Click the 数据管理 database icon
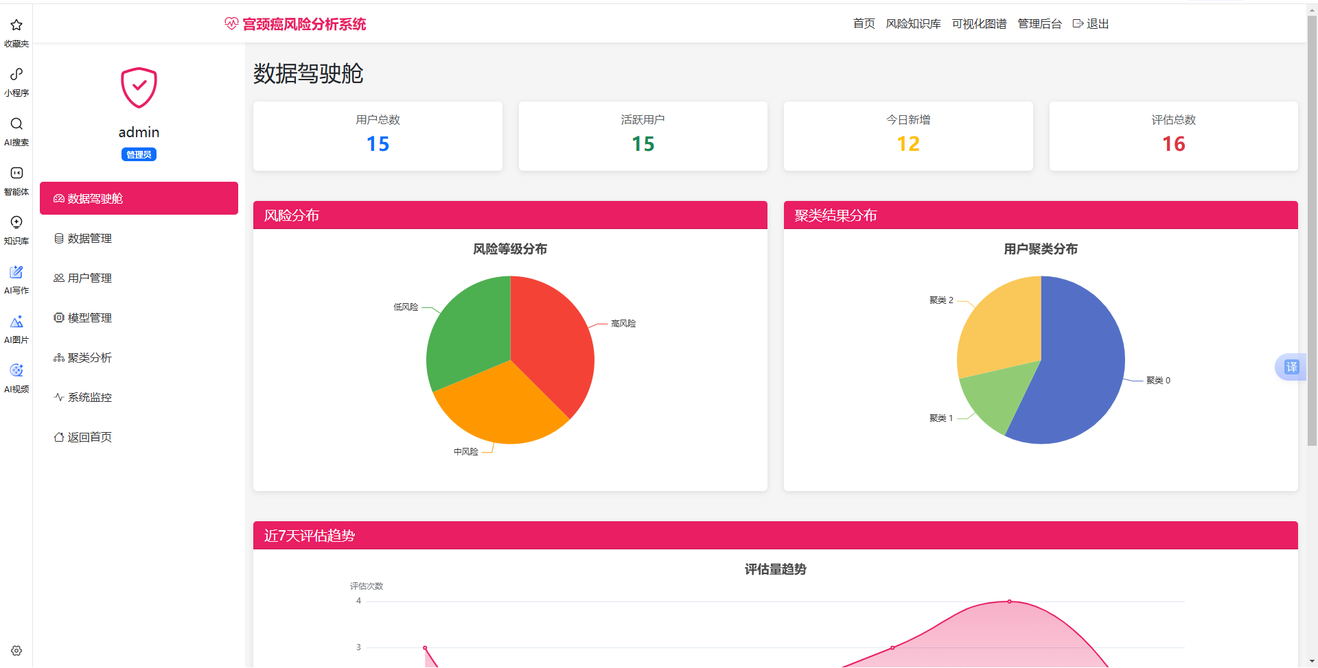This screenshot has height=668, width=1318. point(59,238)
